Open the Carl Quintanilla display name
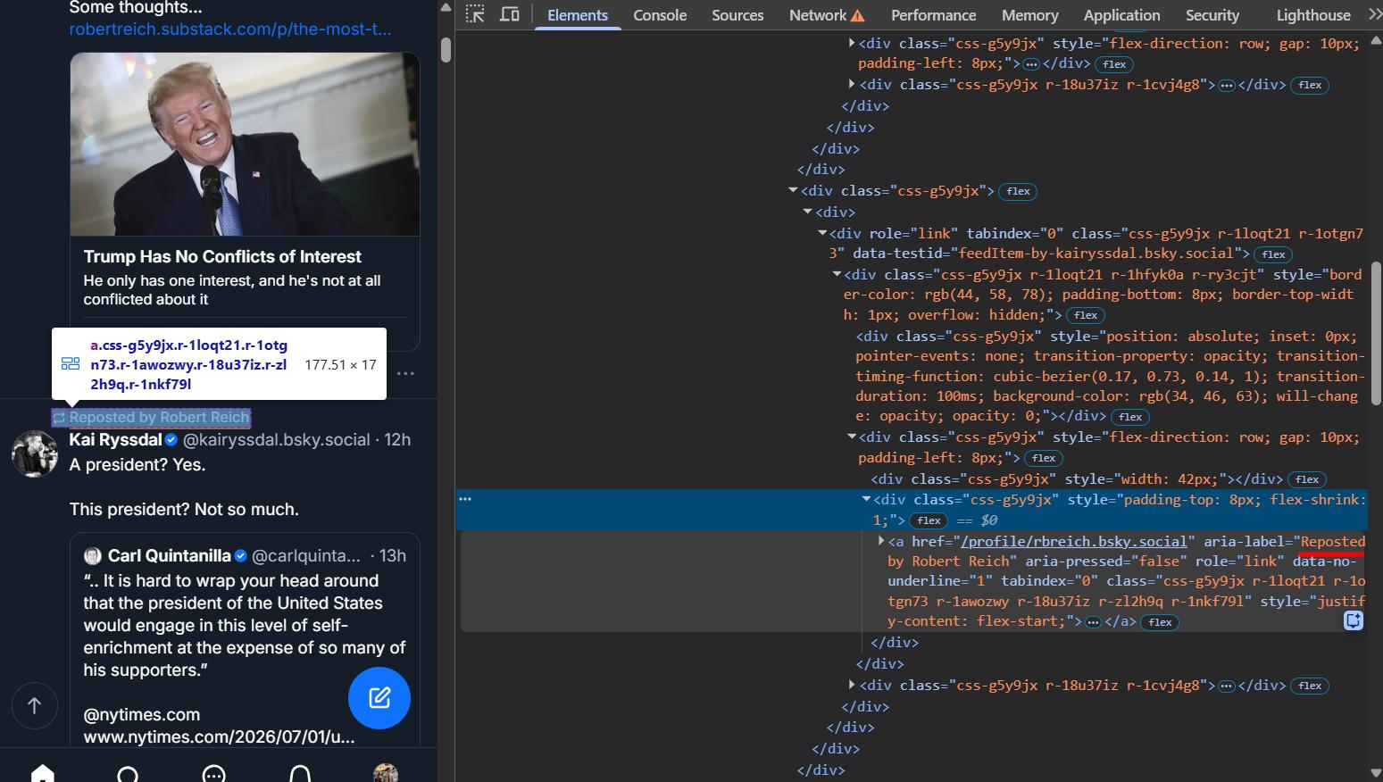The height and width of the screenshot is (782, 1383). click(x=170, y=555)
